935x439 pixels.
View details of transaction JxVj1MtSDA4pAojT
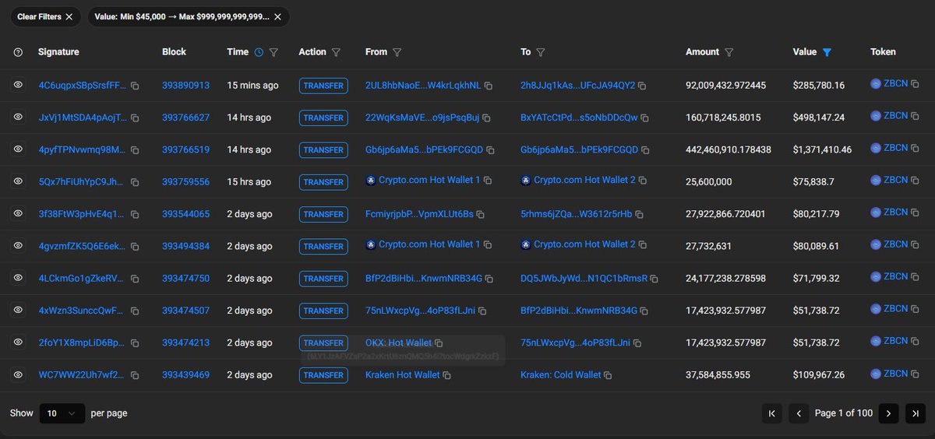18,117
